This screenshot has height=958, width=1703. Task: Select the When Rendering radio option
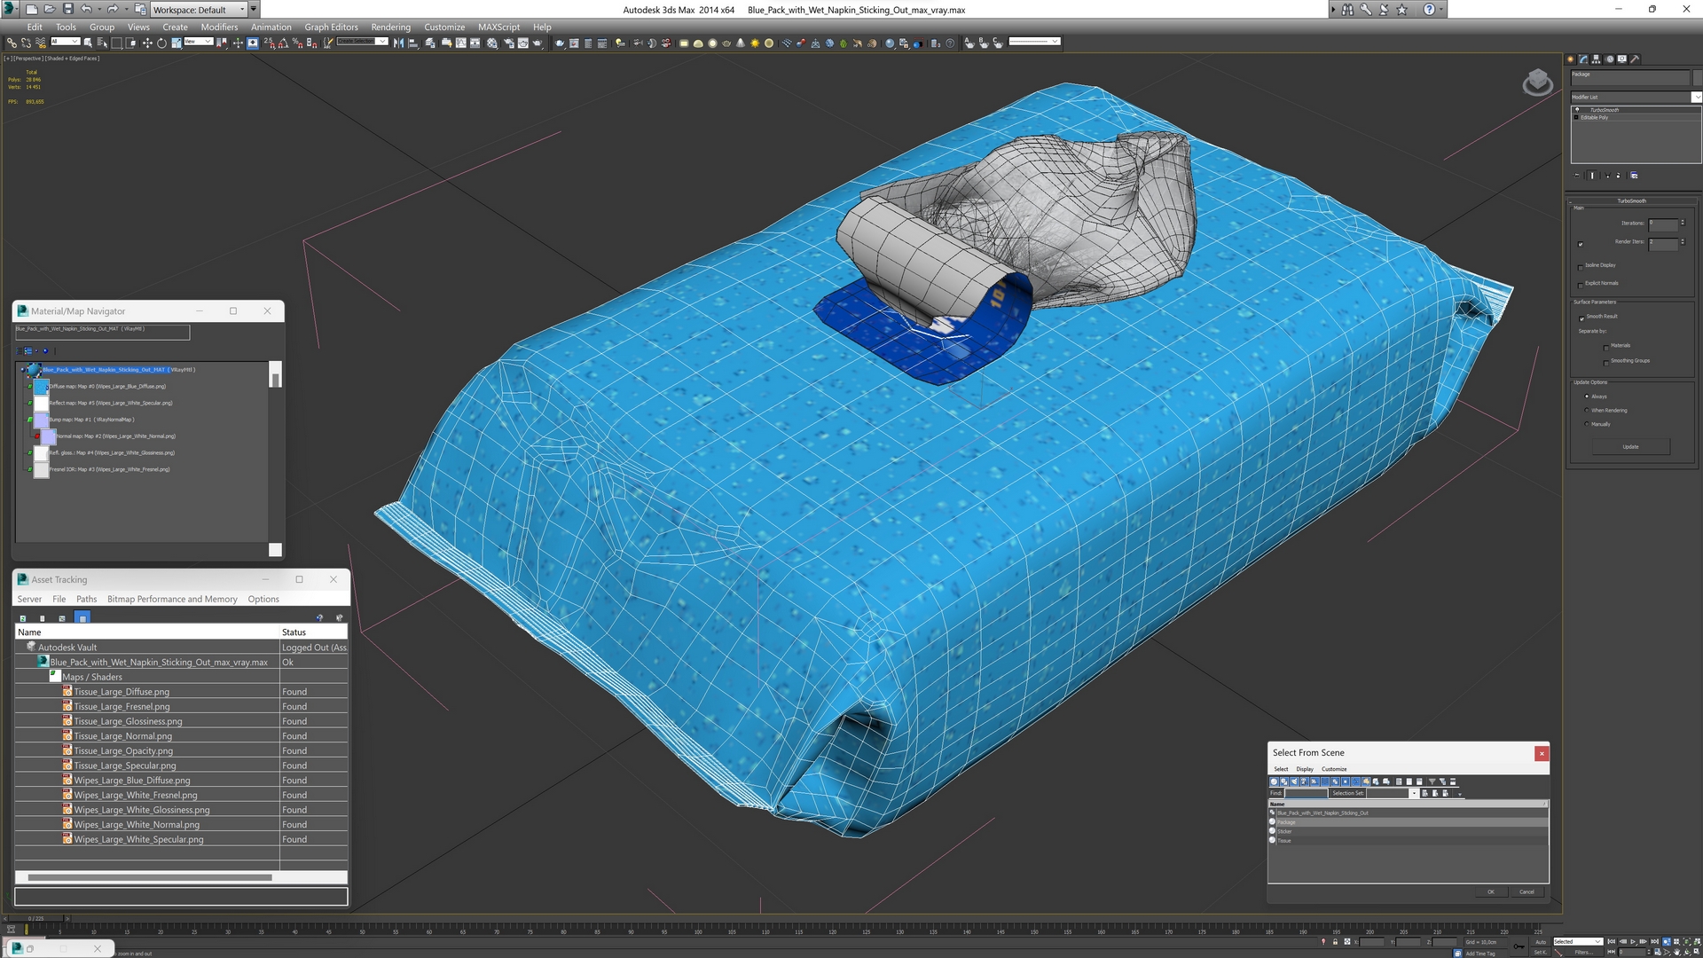1587,410
